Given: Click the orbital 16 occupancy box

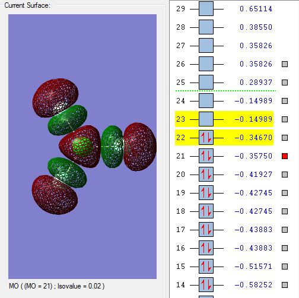Looking at the screenshot, I should click(206, 248).
